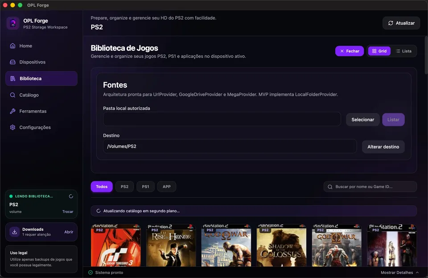Click the Destino path field

[230, 146]
